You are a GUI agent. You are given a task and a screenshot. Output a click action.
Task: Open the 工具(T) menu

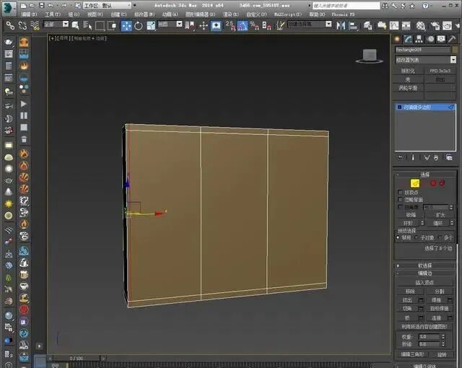click(x=53, y=14)
